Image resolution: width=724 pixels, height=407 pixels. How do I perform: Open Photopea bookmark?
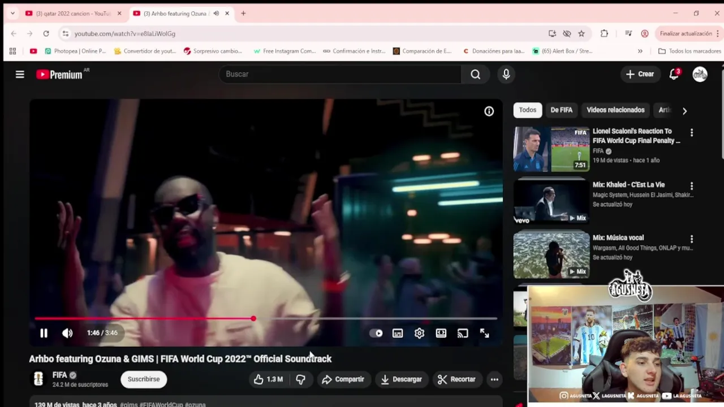(x=75, y=51)
